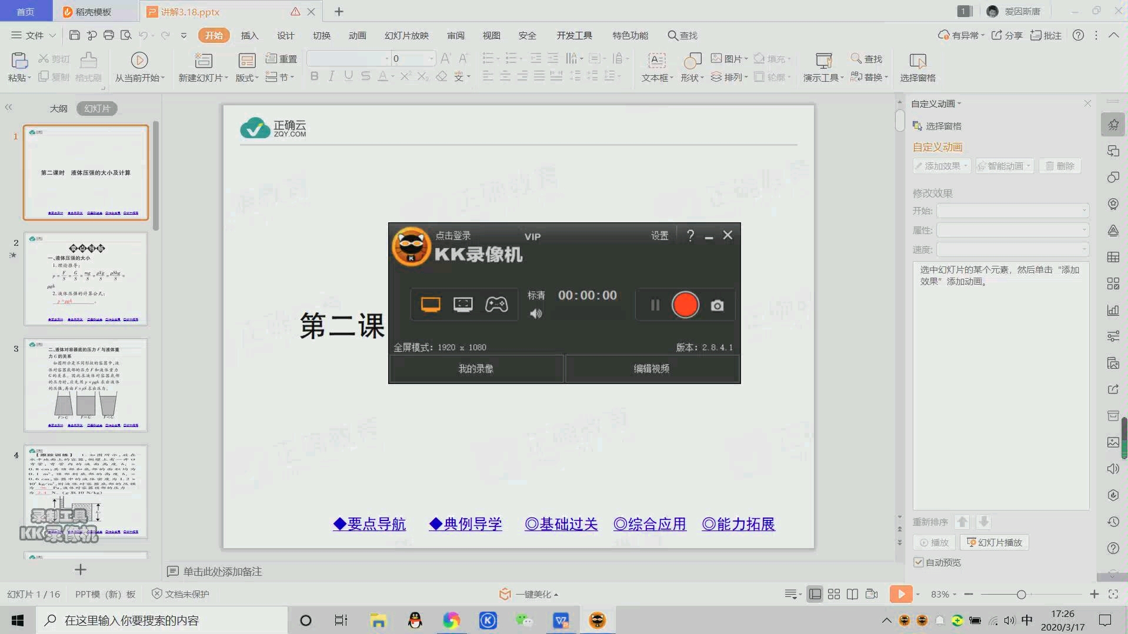Toggle strikethrough formatting S

click(x=366, y=76)
